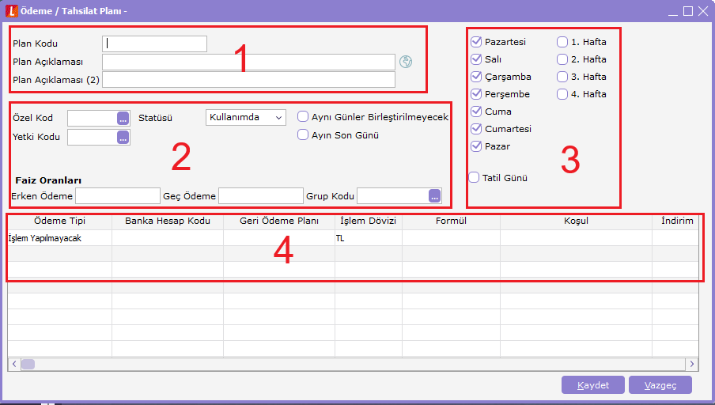Click the Logo app icon in title bar

[11, 11]
